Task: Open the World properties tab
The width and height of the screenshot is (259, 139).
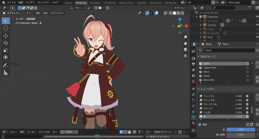Action: (x=193, y=81)
